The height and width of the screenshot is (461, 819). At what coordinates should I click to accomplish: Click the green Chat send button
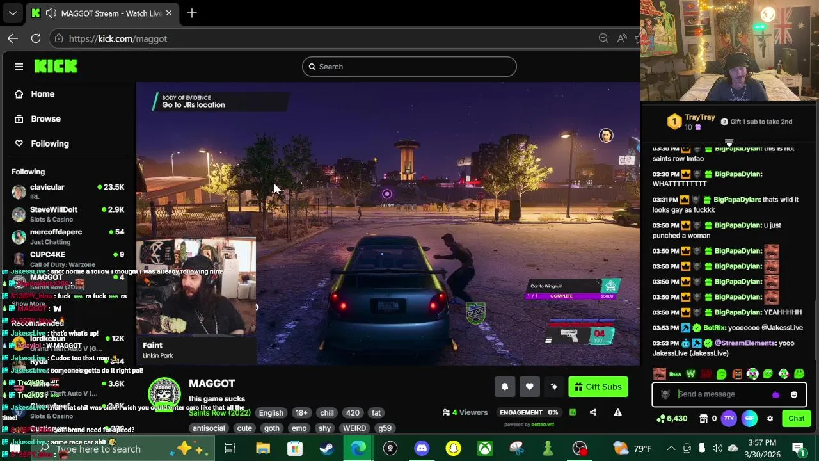point(796,419)
